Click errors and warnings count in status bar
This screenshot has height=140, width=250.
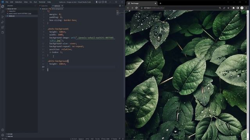pos(4,139)
